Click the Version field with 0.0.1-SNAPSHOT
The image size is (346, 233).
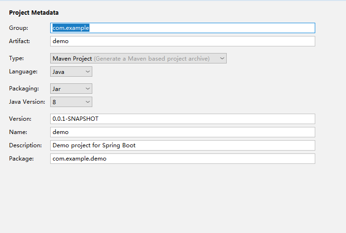tap(183, 119)
